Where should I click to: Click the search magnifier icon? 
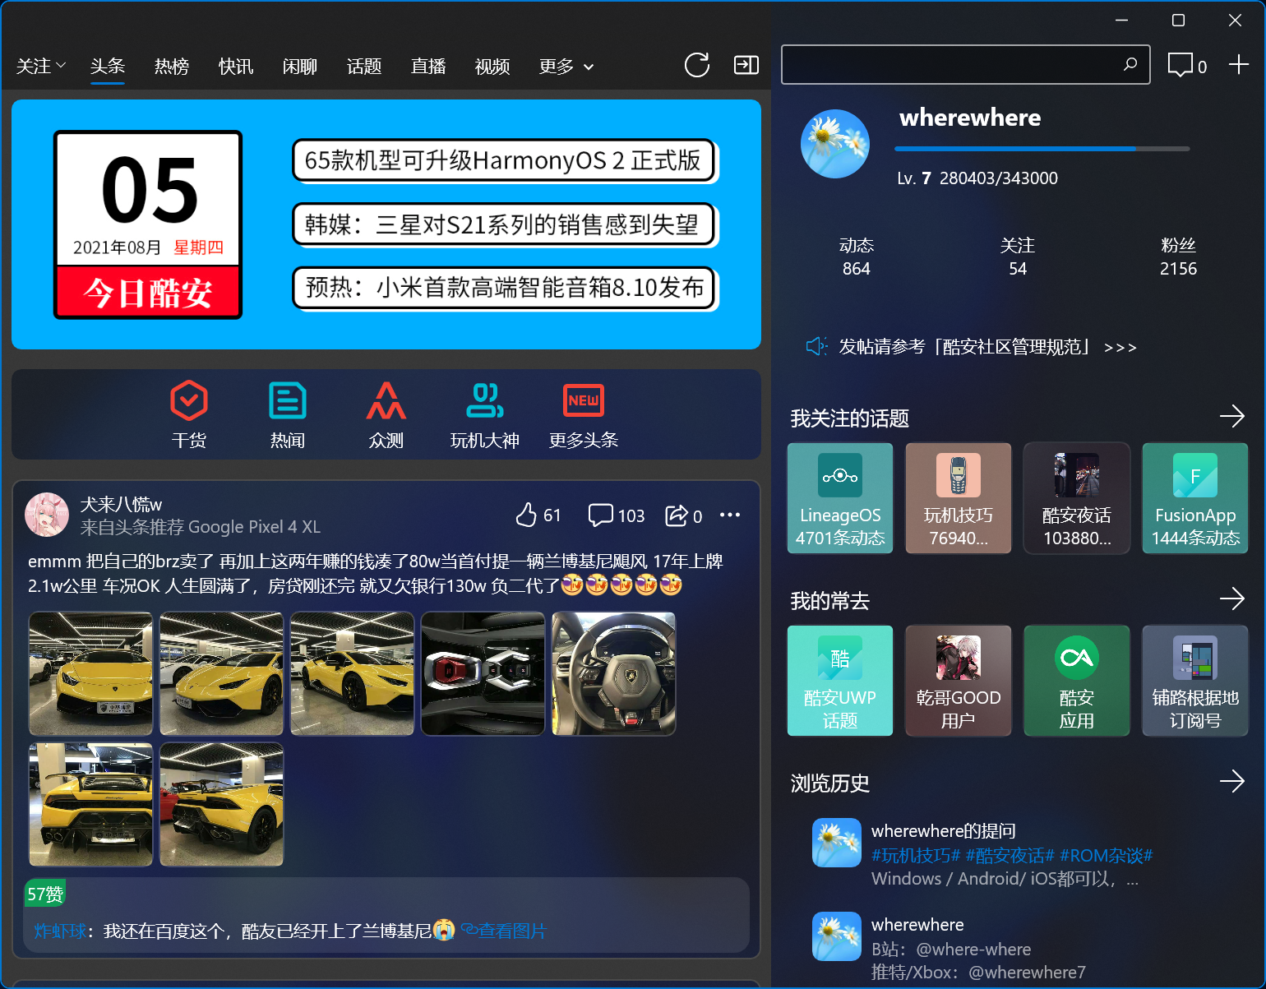point(1130,64)
